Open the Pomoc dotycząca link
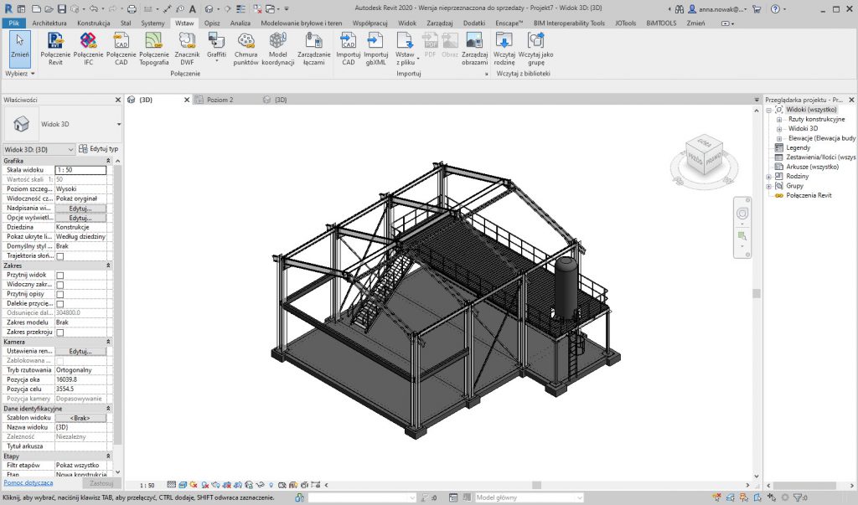The width and height of the screenshot is (858, 505). [28, 483]
